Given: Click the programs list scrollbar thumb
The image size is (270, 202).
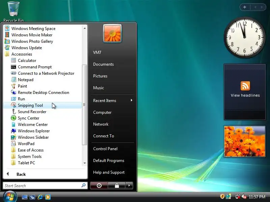Looking at the screenshot, I should 84,105.
